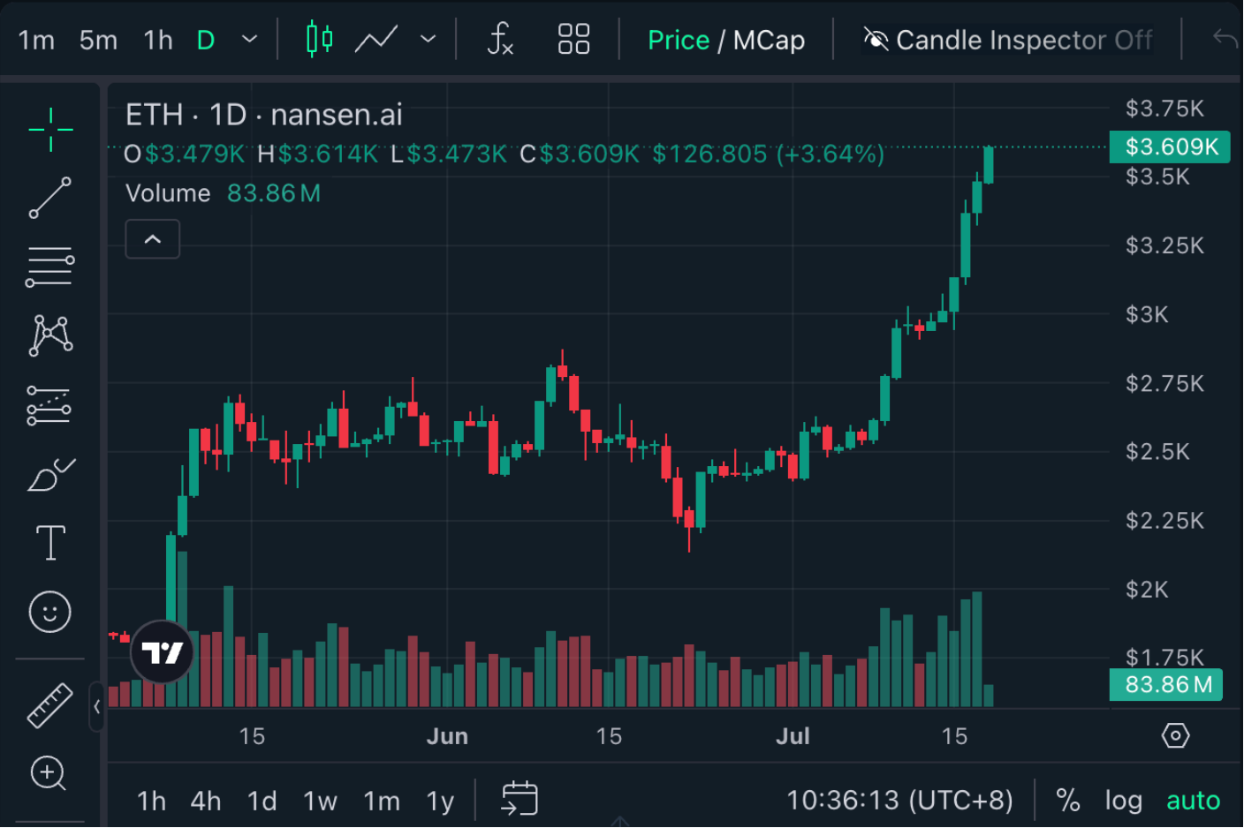Open the XABCD pattern drawing tool
This screenshot has width=1244, height=828.
[49, 335]
